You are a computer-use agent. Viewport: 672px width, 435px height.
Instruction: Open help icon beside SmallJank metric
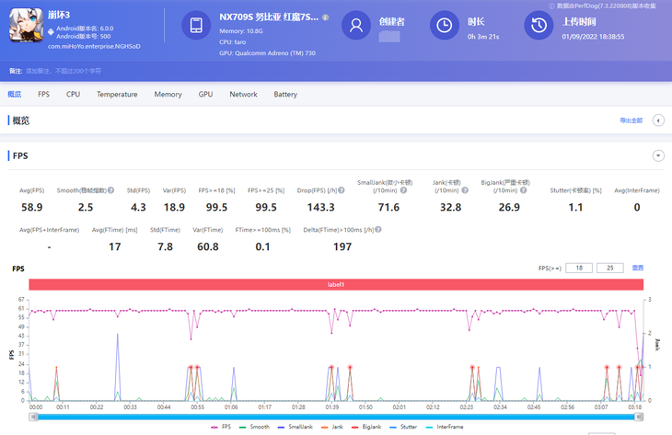(x=403, y=190)
